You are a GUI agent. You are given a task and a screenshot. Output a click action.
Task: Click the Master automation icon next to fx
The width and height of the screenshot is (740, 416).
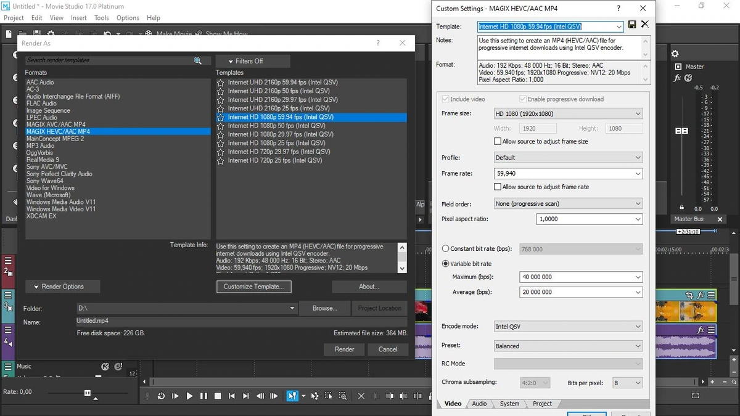click(x=688, y=78)
